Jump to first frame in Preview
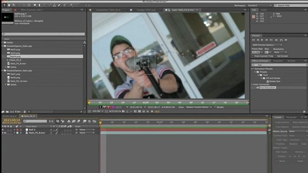This screenshot has width=308, height=173. (x=253, y=40)
